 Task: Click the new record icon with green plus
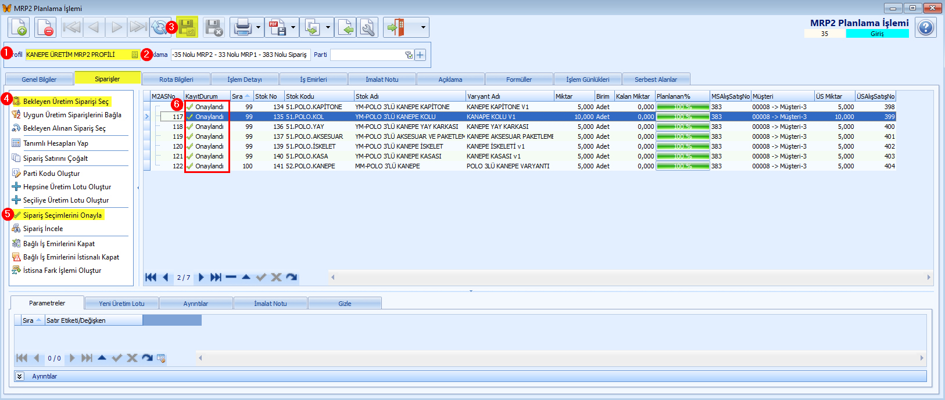click(x=19, y=27)
